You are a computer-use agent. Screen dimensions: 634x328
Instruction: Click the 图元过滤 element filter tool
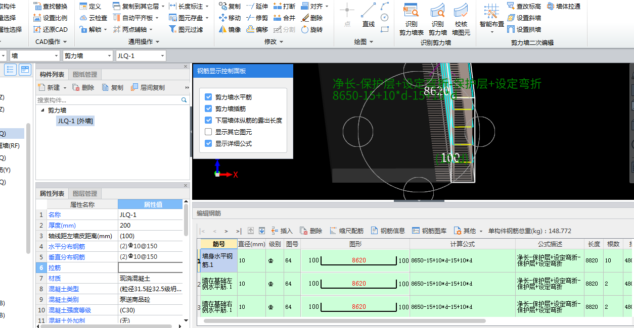[x=186, y=29]
